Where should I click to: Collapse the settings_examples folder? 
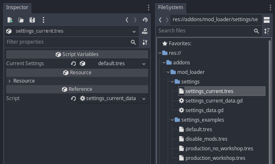pos(172,120)
